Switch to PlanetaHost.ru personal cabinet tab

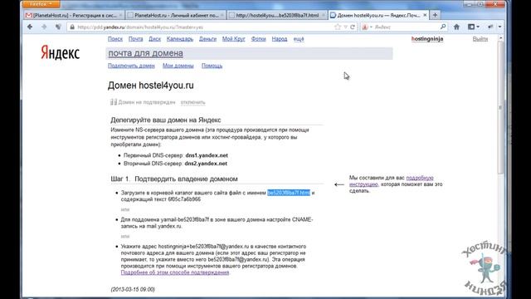click(176, 15)
